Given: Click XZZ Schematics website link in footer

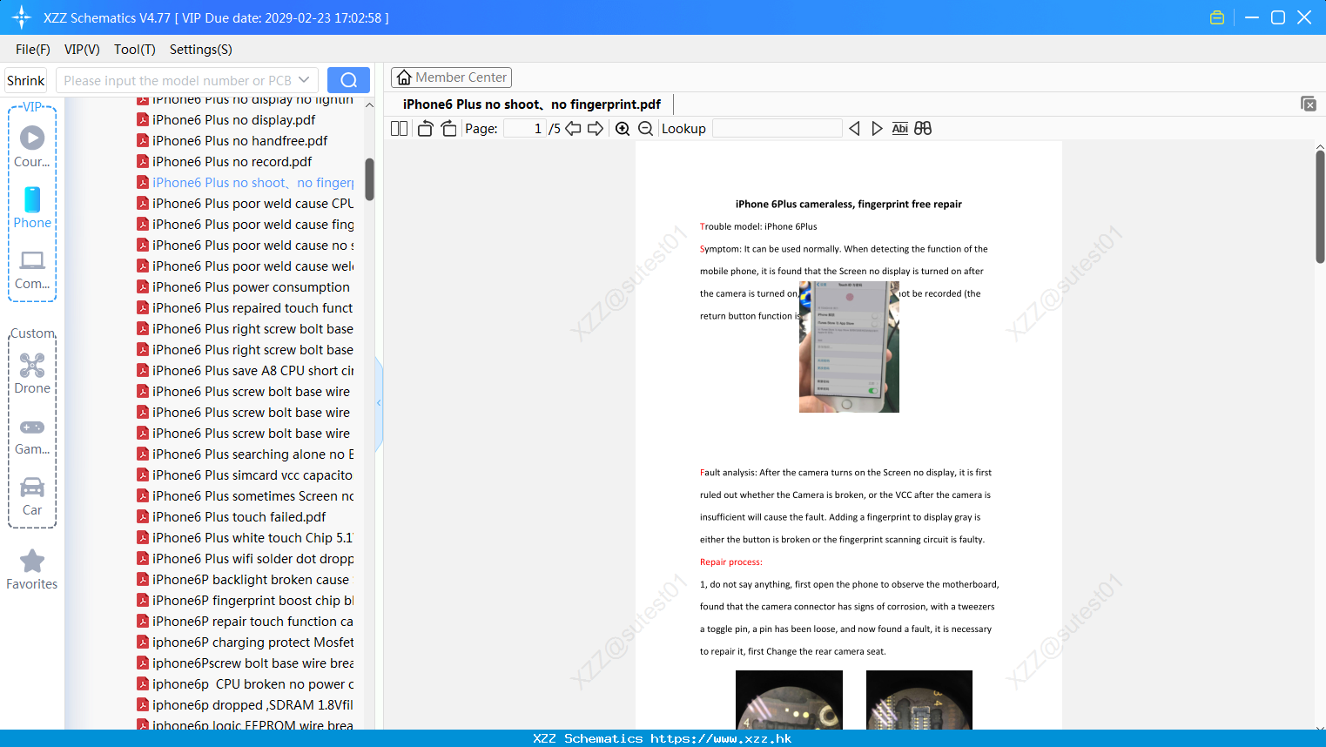Looking at the screenshot, I should pyautogui.click(x=721, y=738).
